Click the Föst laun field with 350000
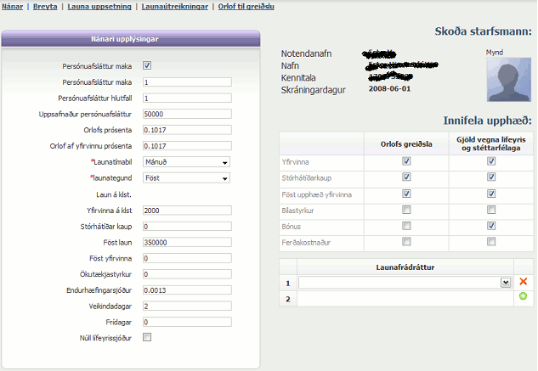This screenshot has height=371, width=538. pyautogui.click(x=187, y=242)
